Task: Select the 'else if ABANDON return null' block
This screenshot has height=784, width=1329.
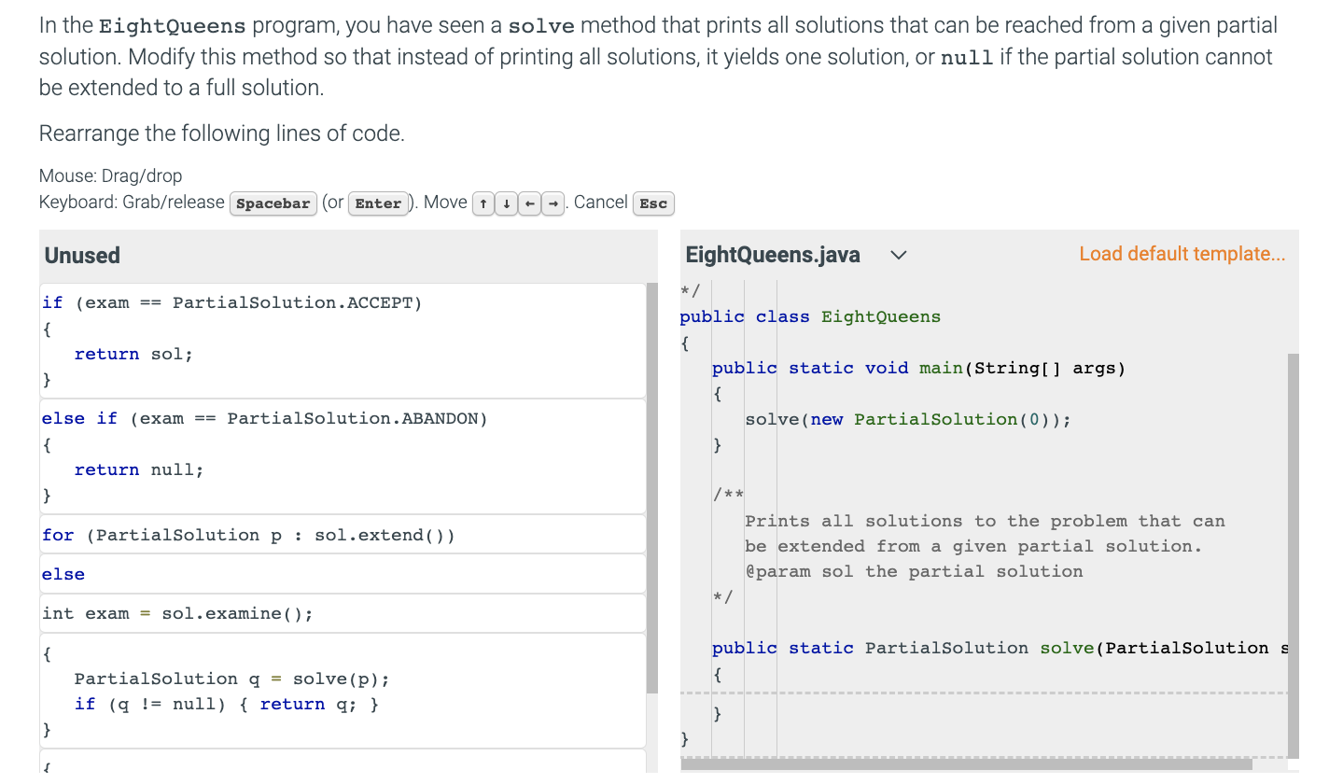Action: pyautogui.click(x=343, y=456)
